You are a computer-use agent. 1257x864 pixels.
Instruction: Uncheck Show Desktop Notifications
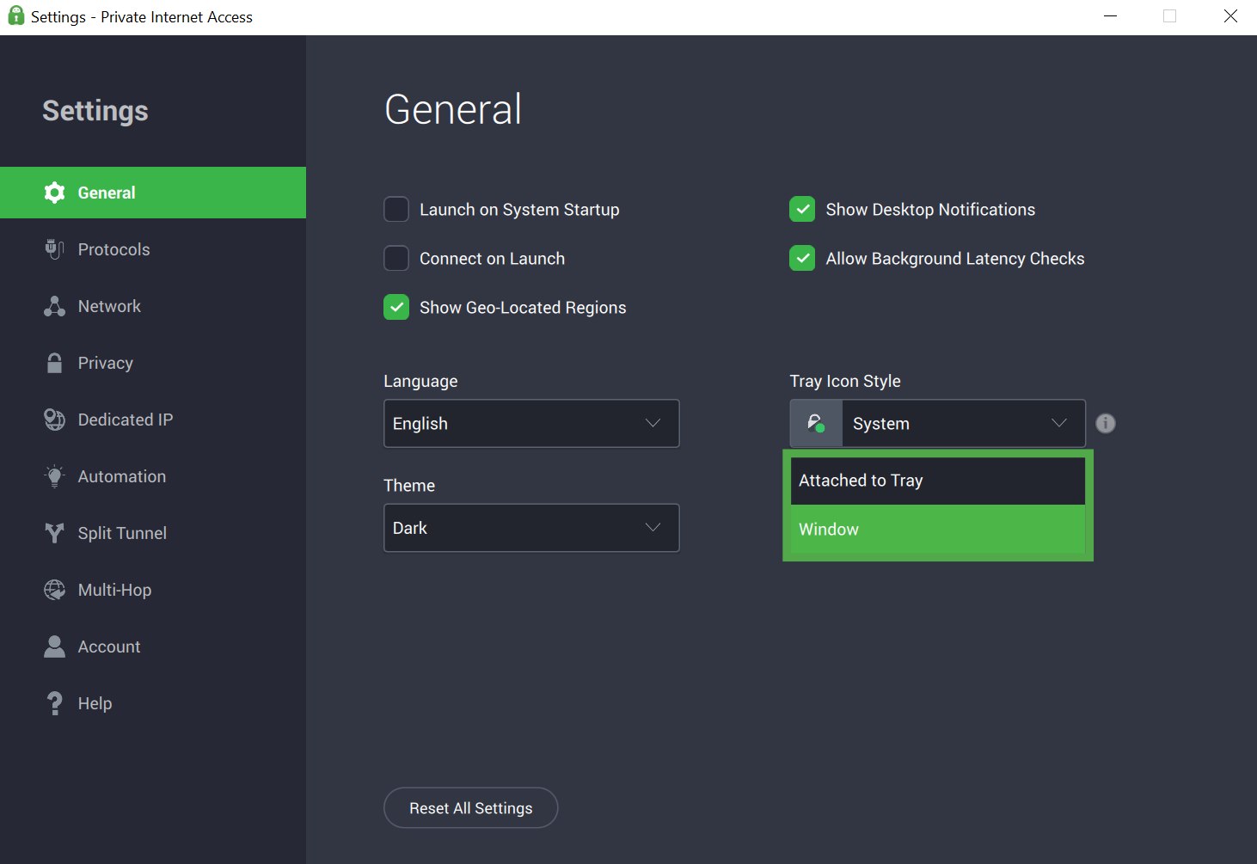tap(802, 209)
